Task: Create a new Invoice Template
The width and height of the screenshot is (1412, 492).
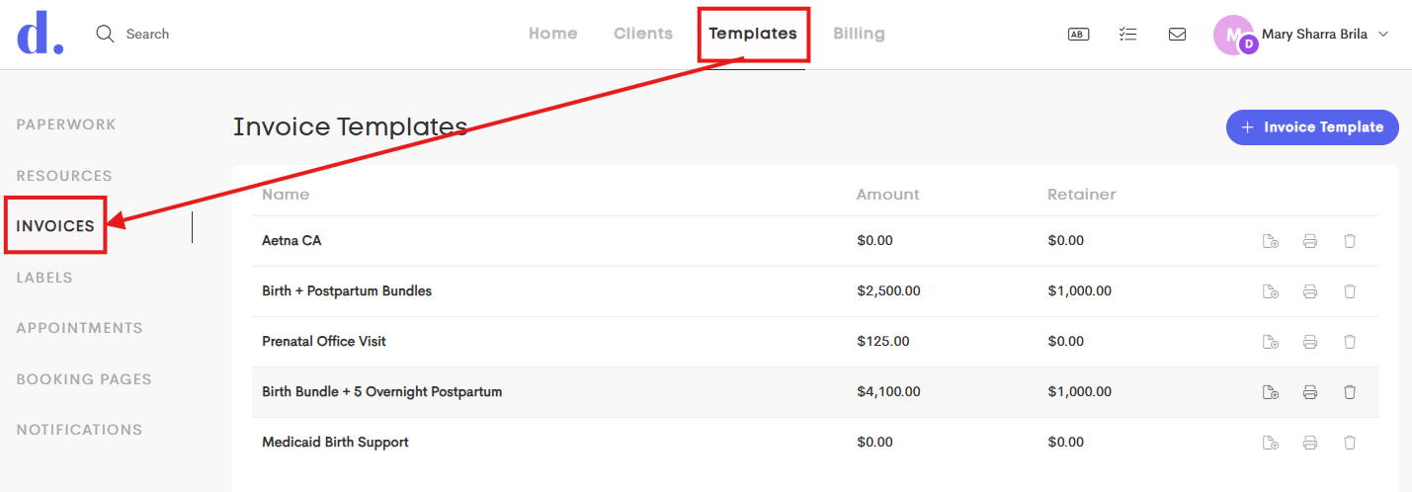Action: [1312, 127]
